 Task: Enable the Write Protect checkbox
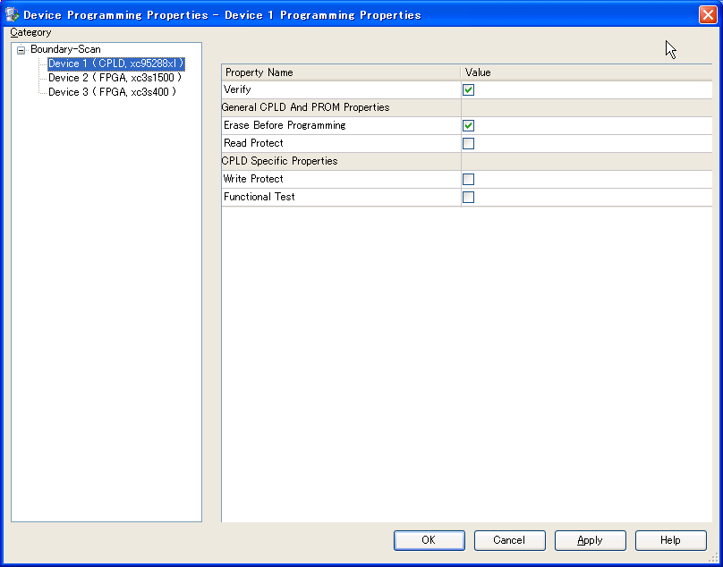click(x=468, y=180)
